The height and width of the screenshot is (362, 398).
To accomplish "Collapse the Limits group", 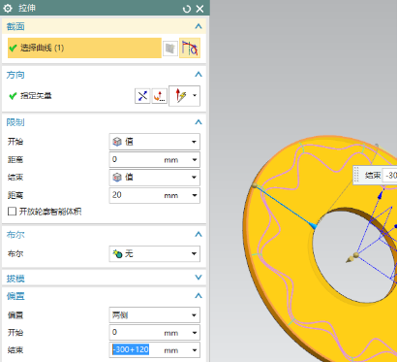I will 199,122.
